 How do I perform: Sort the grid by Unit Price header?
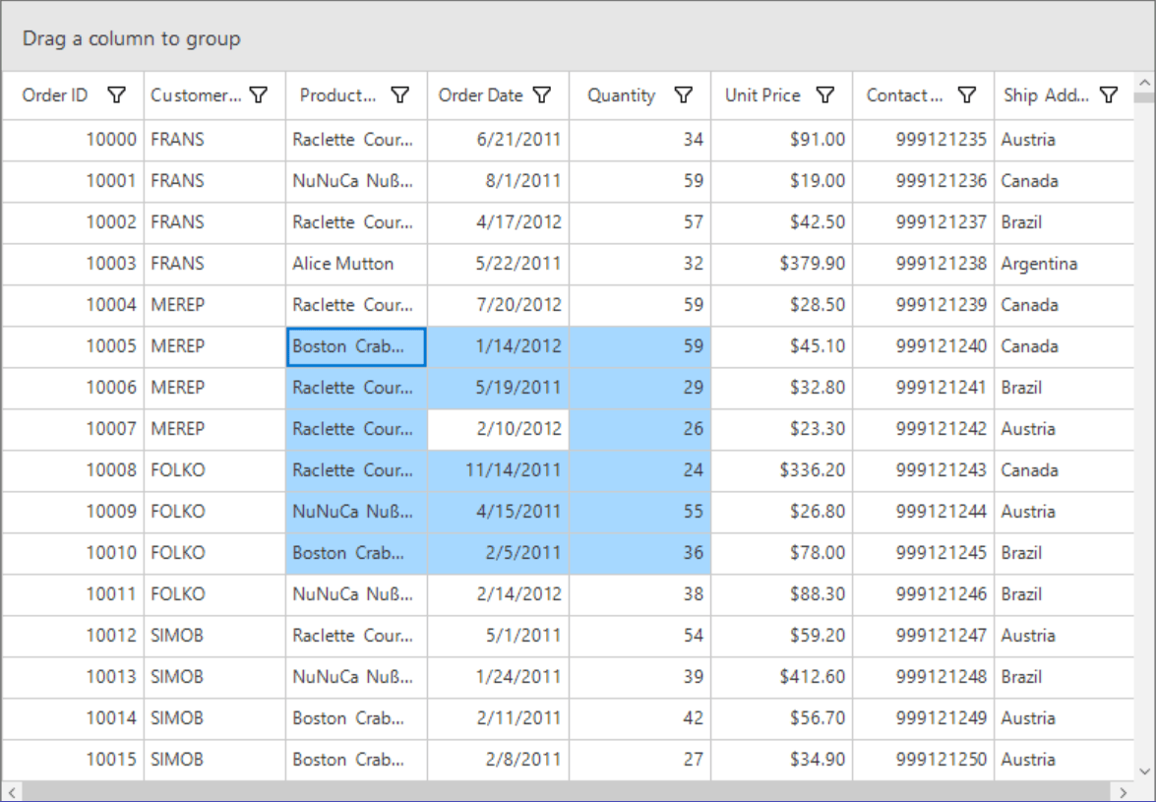click(762, 95)
